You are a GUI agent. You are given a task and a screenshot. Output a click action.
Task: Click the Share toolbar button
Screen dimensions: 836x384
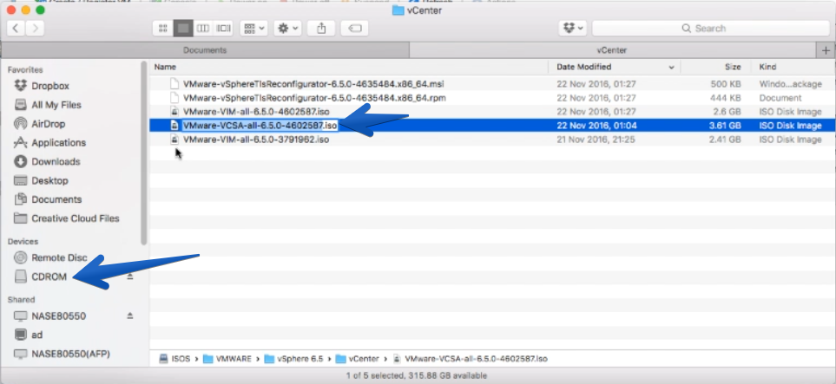[321, 29]
